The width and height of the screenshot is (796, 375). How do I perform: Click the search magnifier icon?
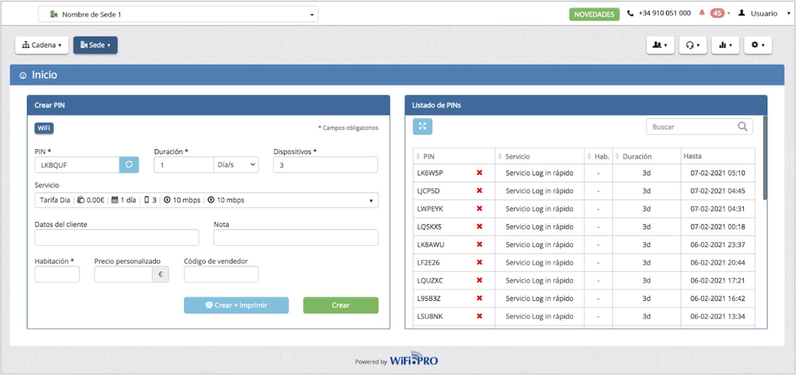743,127
